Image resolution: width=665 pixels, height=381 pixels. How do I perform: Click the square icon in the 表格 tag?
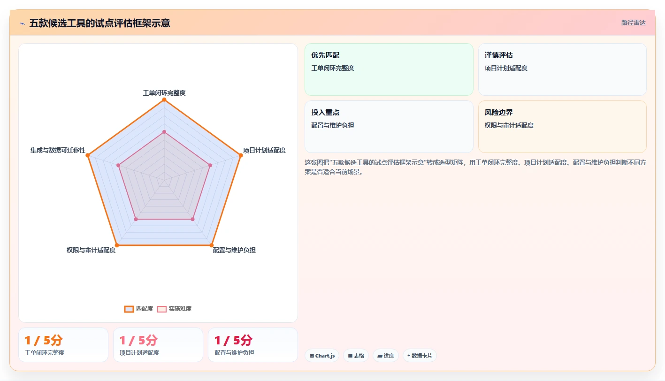[350, 356]
